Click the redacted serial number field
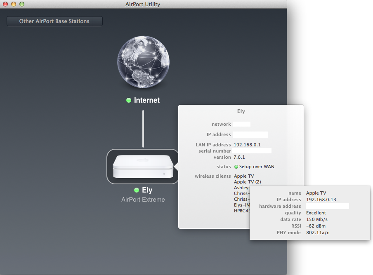This screenshot has width=373, height=275. pos(252,150)
